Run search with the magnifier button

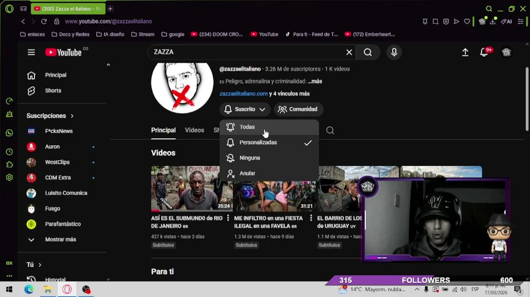coord(368,52)
